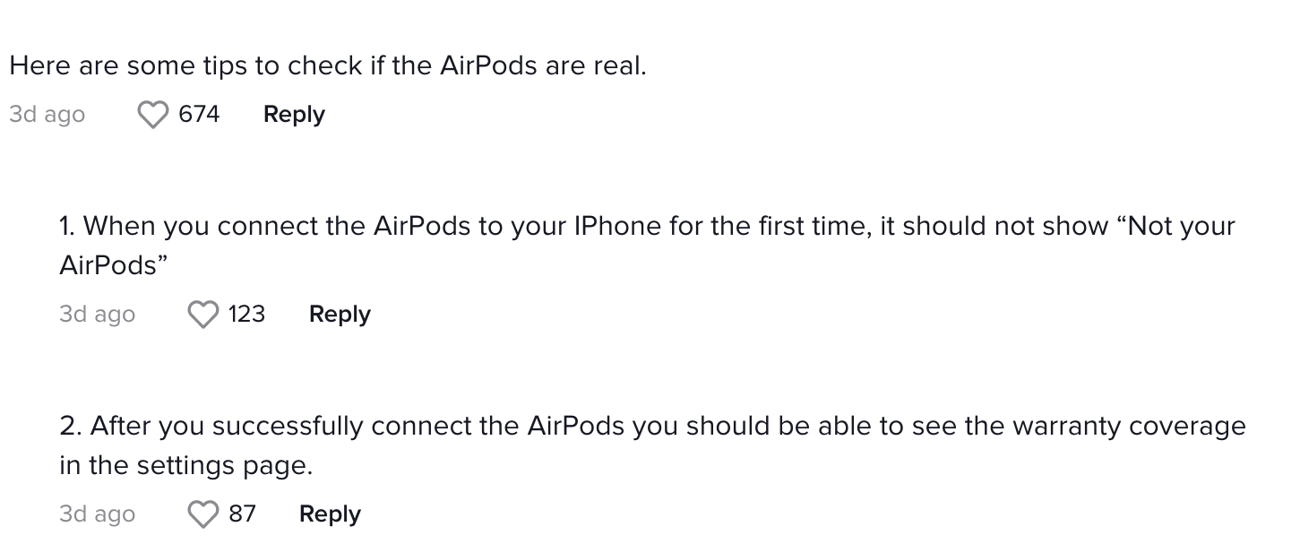1300x544 pixels.
Task: Click the 3d ago timestamp beside 123 likes
Action: point(98,315)
